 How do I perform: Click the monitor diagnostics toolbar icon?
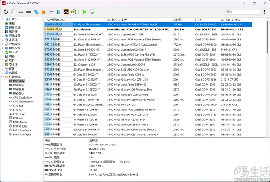[x=51, y=12]
